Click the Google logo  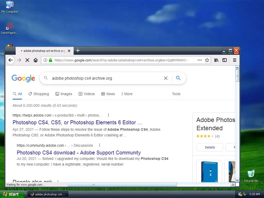click(x=23, y=78)
